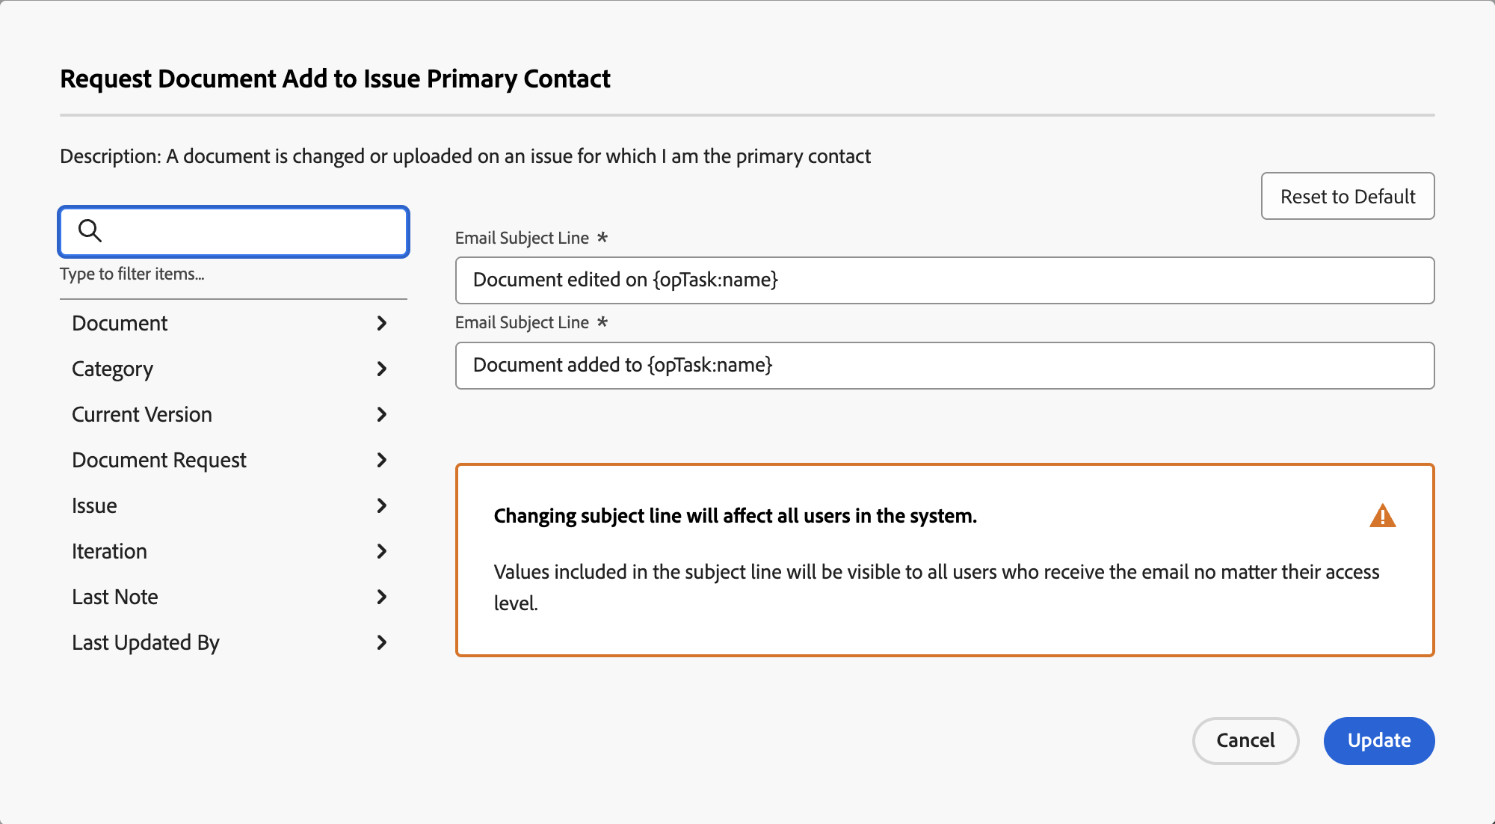Expand the Document Request chevron
Viewport: 1495px width, 824px height.
381,460
